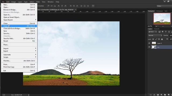Toggle lock position for the layer

pos(159,39)
